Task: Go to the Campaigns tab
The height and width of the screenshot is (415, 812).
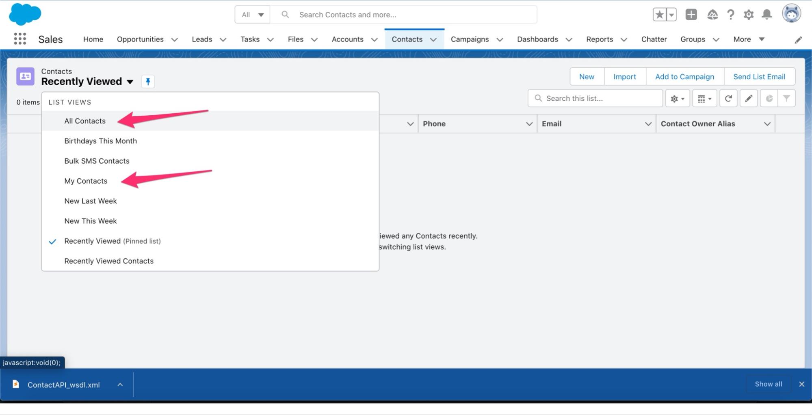Action: pyautogui.click(x=470, y=39)
